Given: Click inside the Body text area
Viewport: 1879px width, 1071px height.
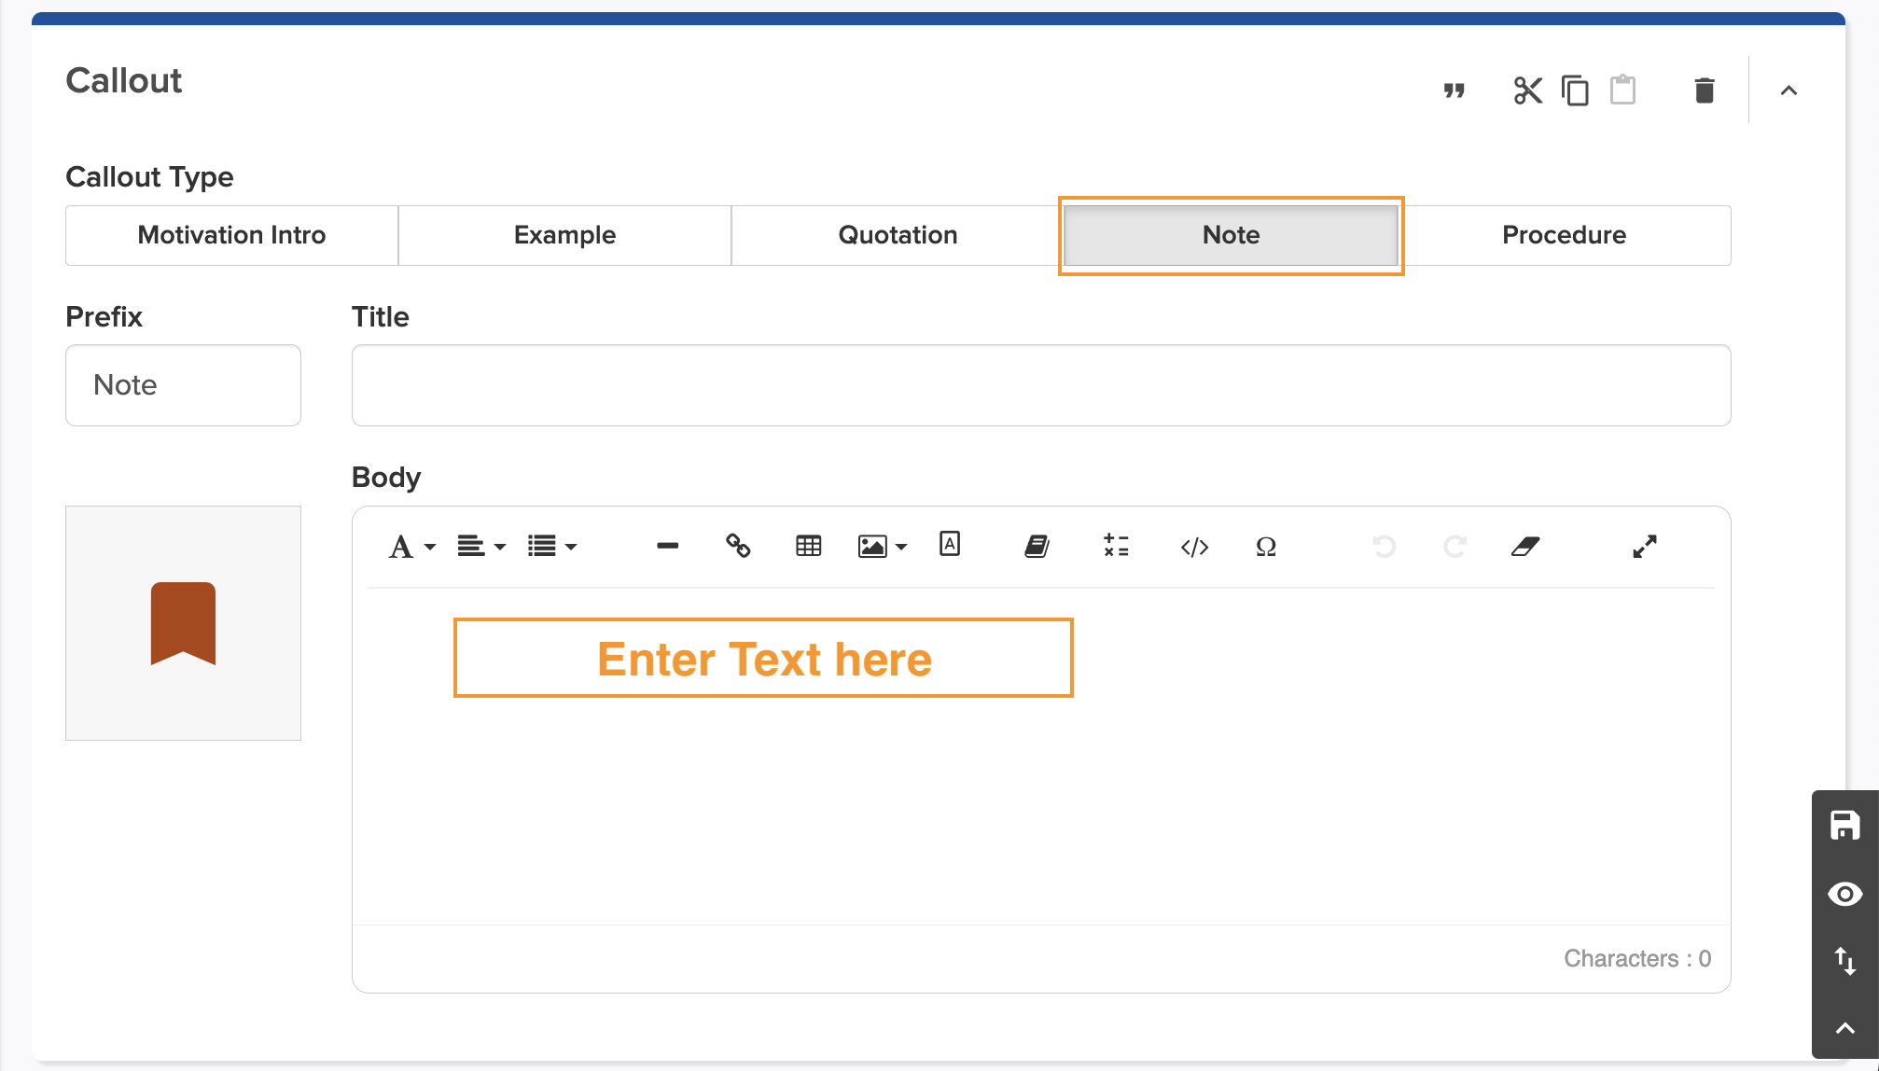Looking at the screenshot, I should point(1041,756).
